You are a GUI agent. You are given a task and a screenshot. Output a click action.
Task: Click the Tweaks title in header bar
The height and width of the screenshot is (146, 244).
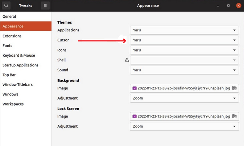point(26,5)
